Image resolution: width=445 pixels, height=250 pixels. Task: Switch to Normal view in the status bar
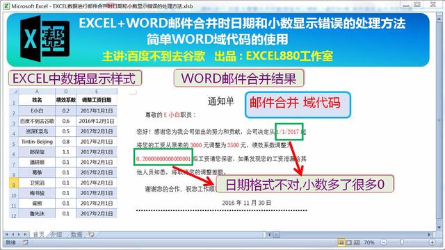point(341,242)
